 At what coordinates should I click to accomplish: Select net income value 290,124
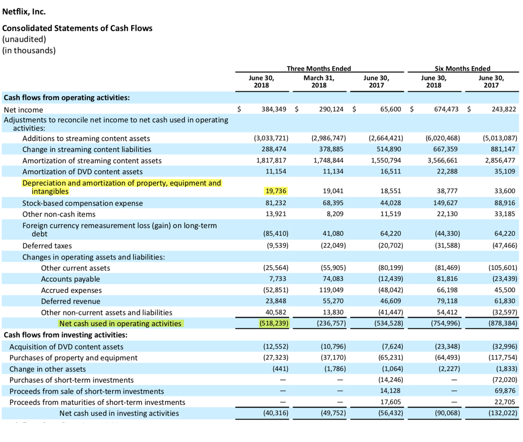(x=331, y=109)
